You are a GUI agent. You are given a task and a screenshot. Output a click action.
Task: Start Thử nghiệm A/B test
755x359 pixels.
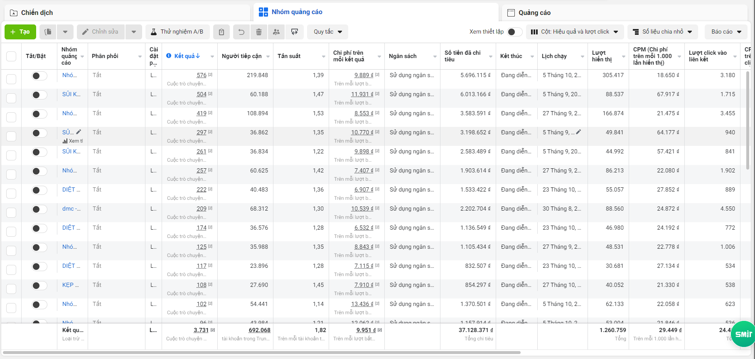click(x=177, y=32)
